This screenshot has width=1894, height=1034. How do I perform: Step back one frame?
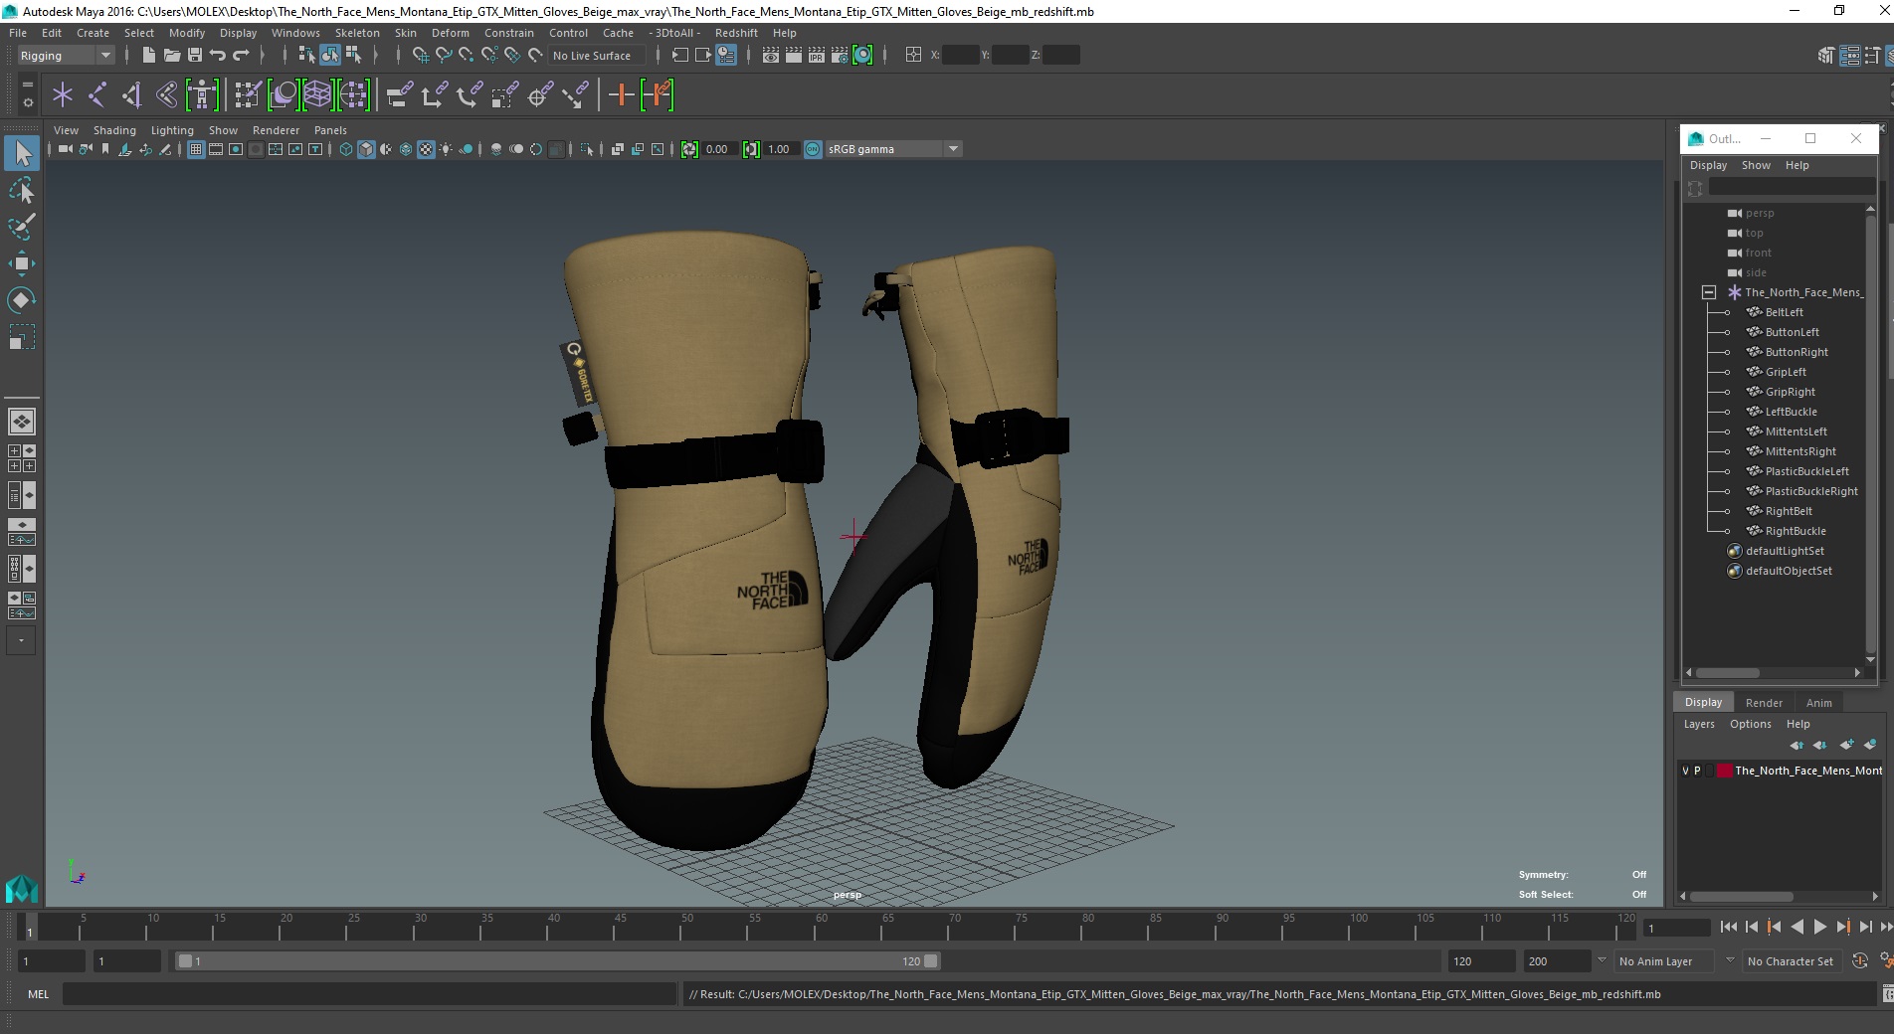click(x=1751, y=927)
